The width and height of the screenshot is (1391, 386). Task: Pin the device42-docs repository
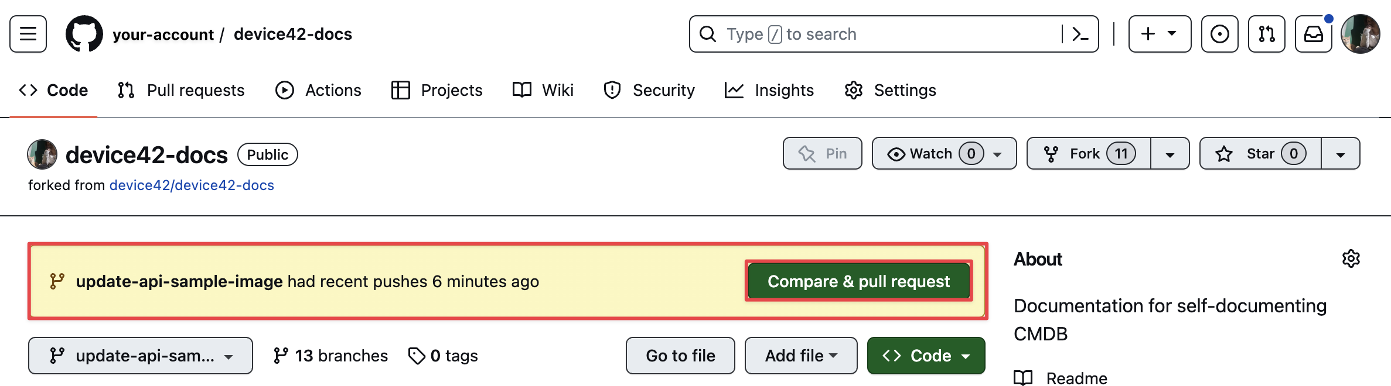coord(822,153)
